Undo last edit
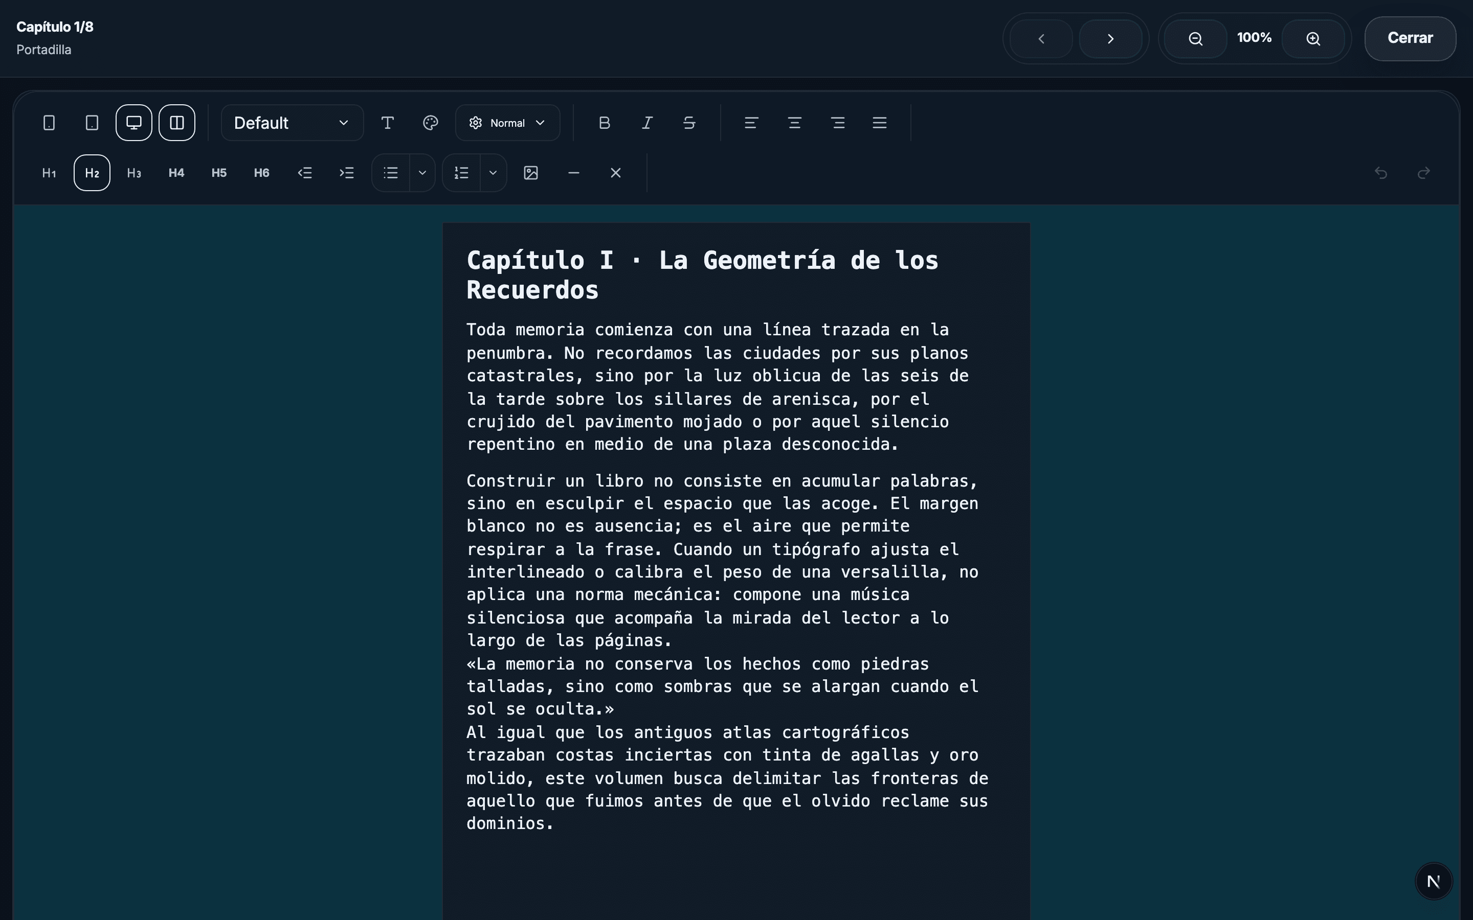The height and width of the screenshot is (920, 1473). click(x=1381, y=173)
